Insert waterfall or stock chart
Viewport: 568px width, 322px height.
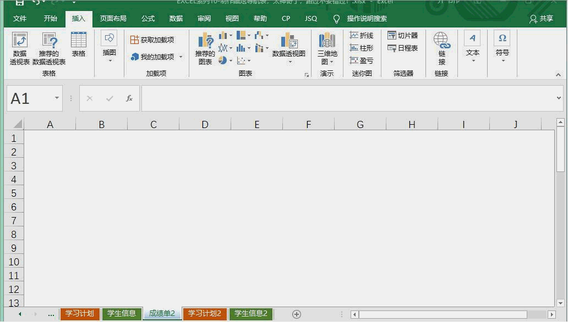[261, 36]
